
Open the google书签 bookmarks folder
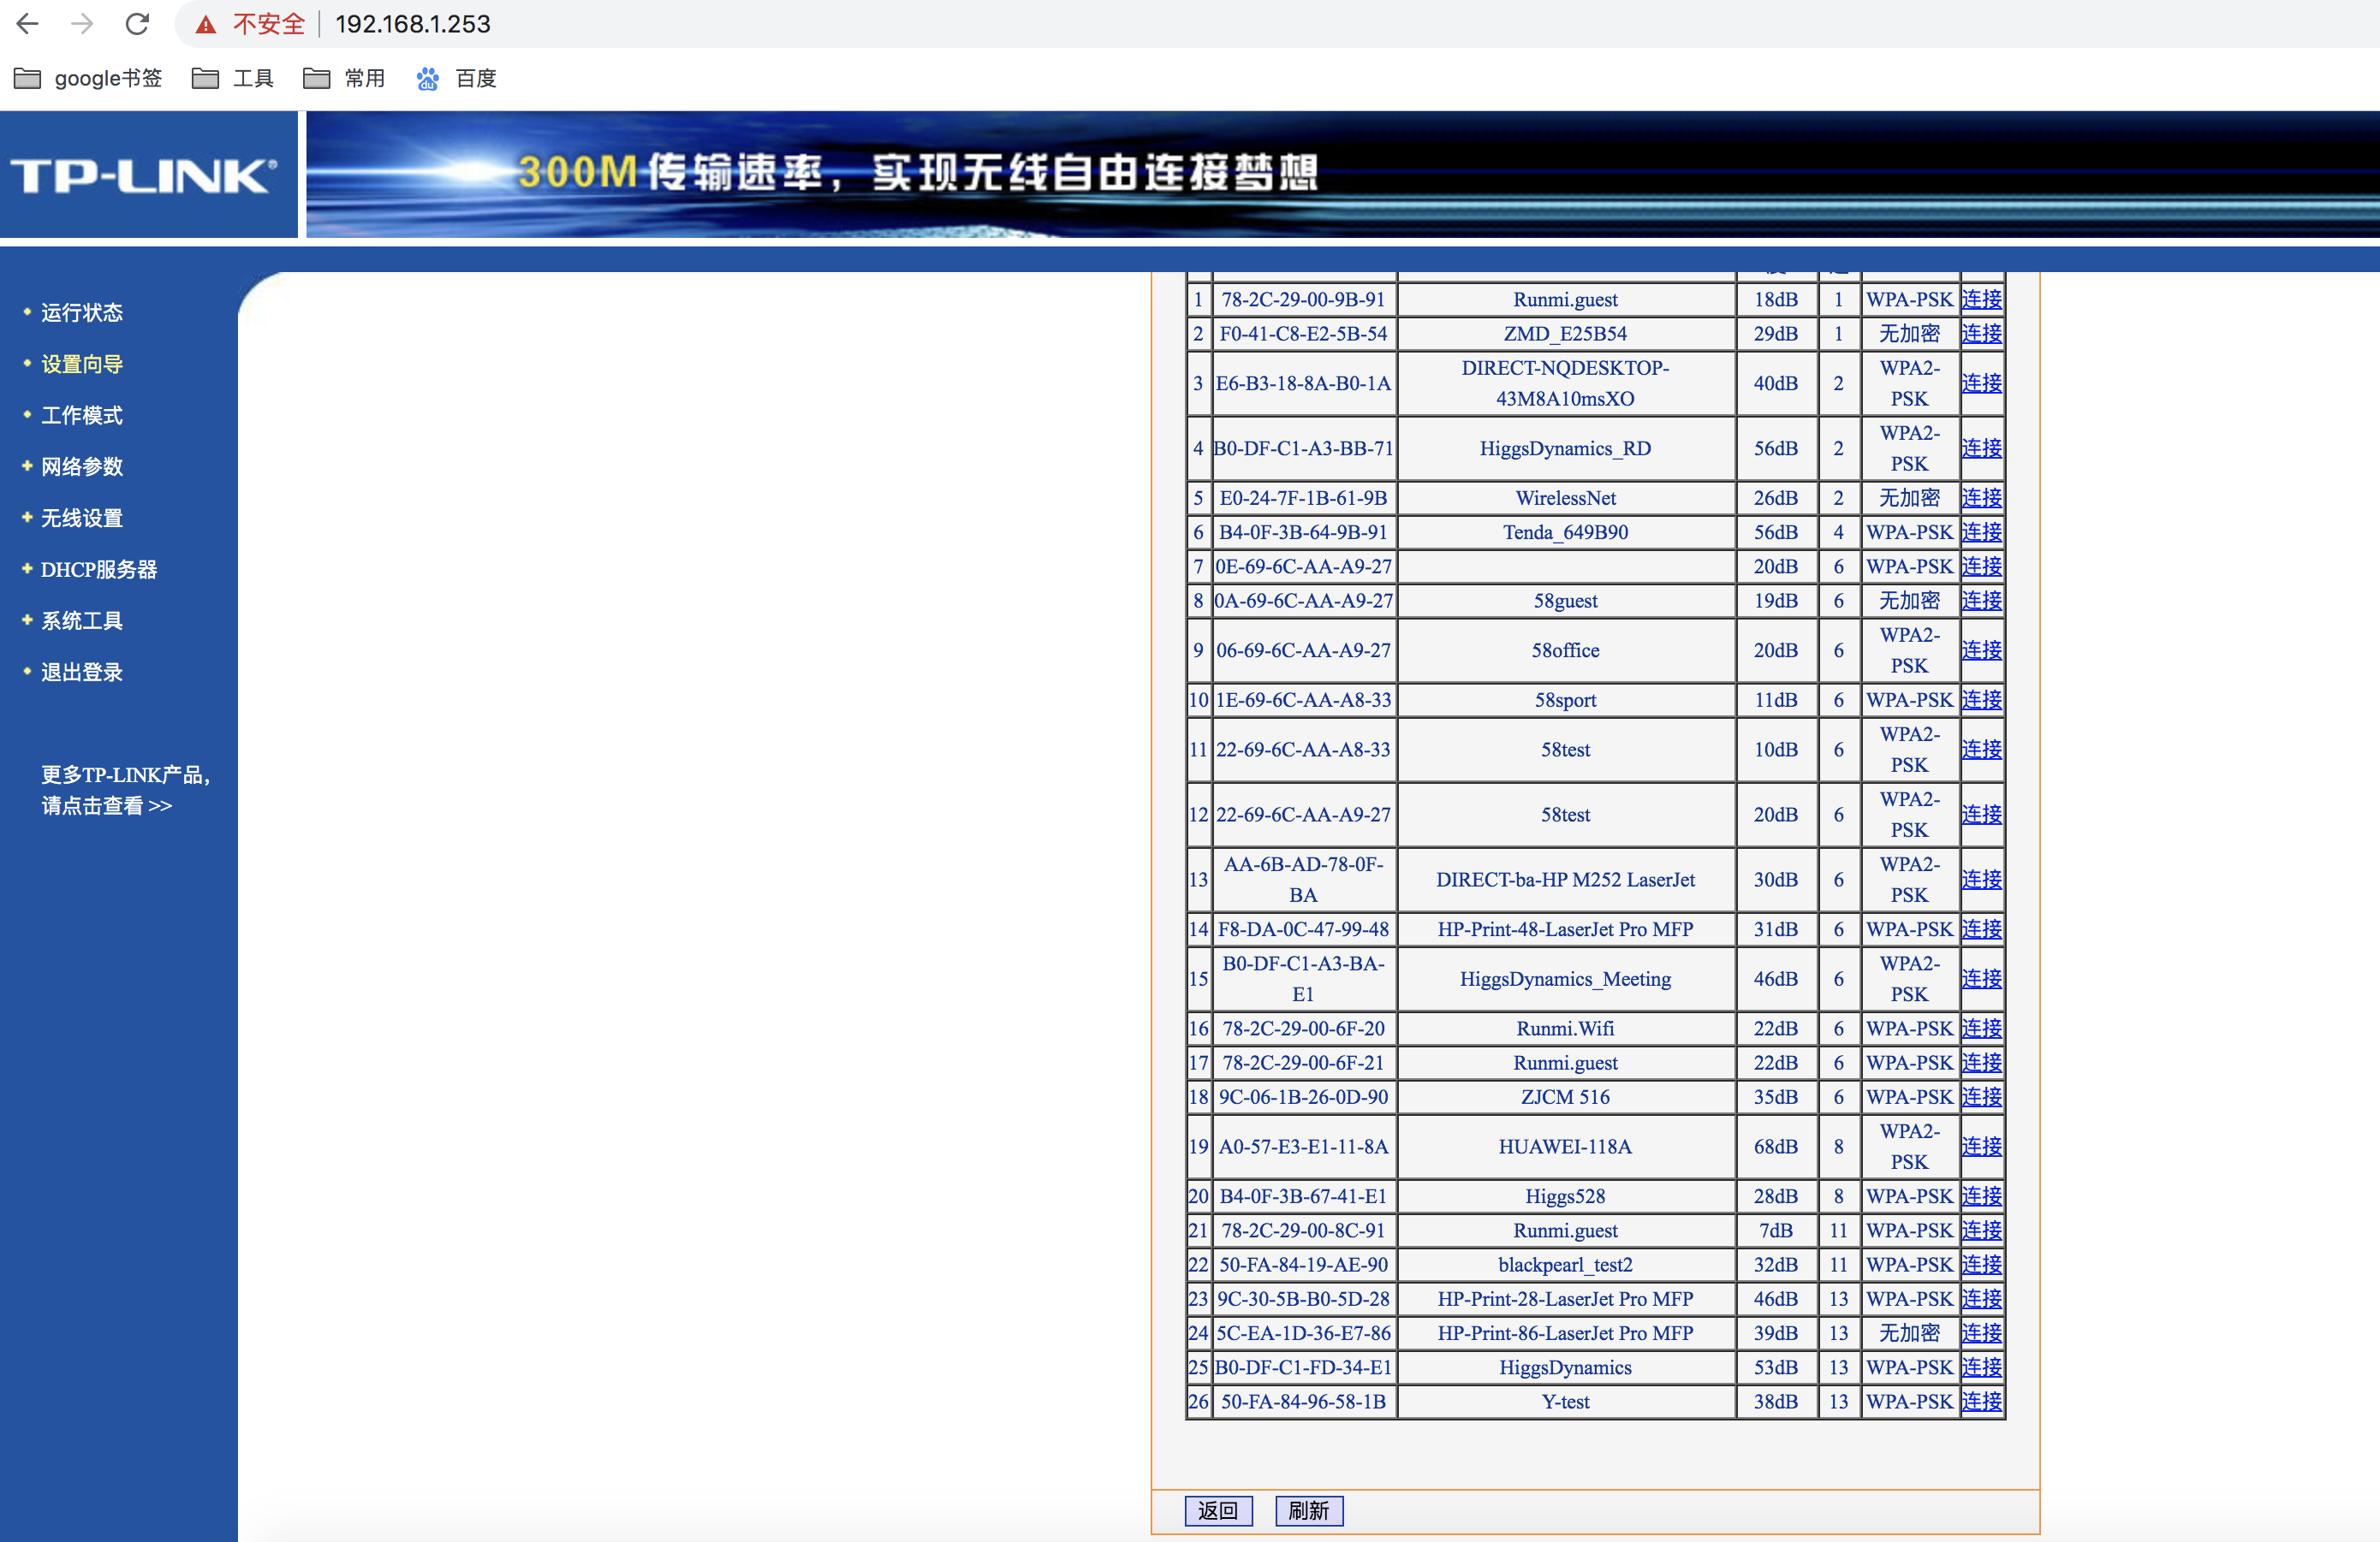click(89, 78)
